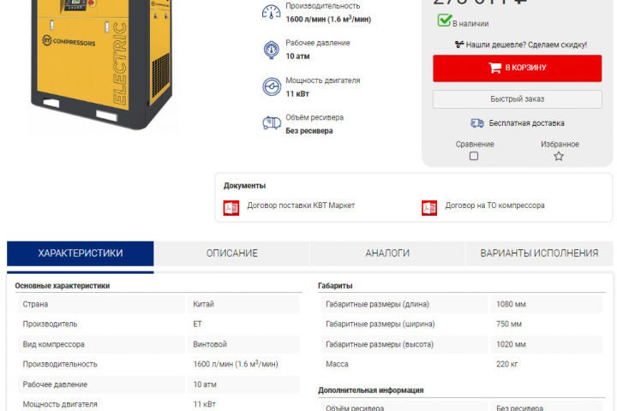Click the Дополнительная информация heading
Image resolution: width=617 pixels, height=411 pixels.
[x=371, y=390]
